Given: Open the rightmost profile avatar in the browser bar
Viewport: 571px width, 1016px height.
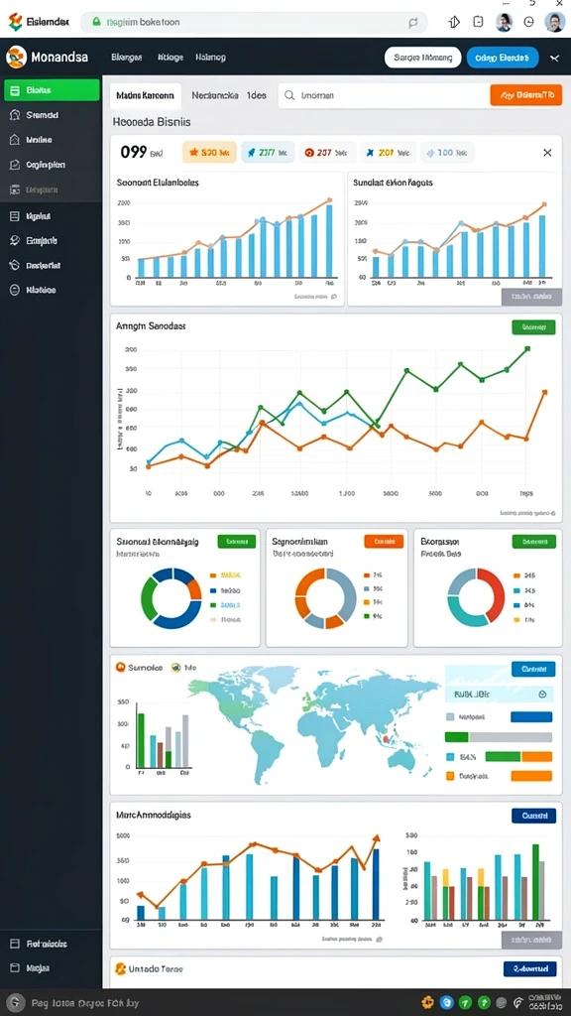Looking at the screenshot, I should pyautogui.click(x=554, y=22).
